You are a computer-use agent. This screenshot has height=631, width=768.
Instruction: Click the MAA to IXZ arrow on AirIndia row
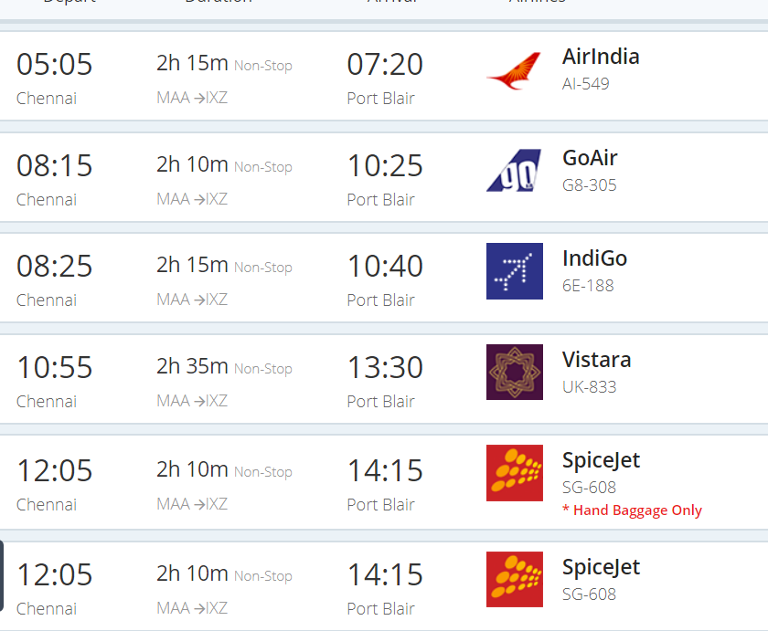click(199, 99)
